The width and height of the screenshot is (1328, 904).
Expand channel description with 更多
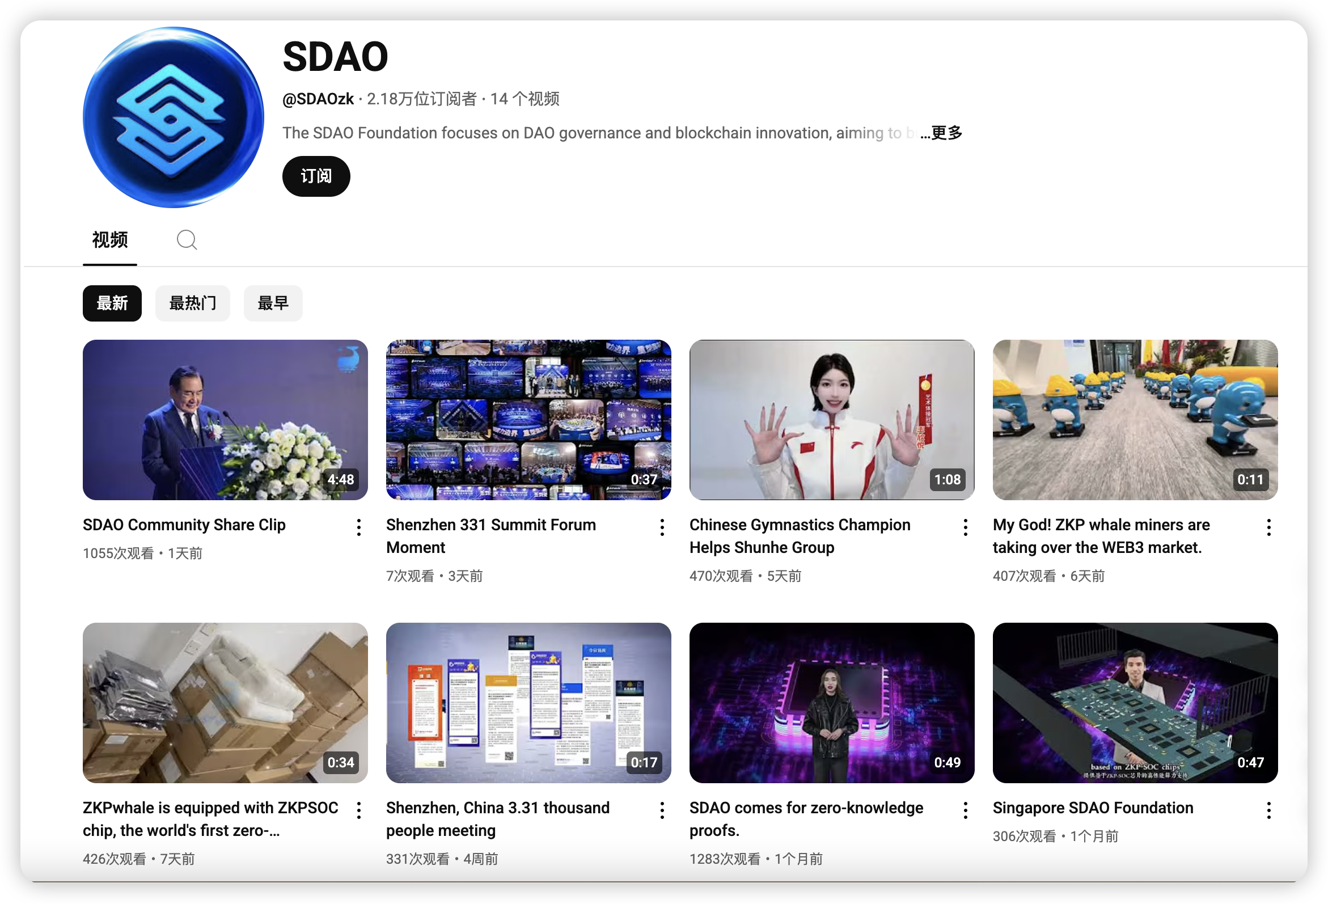[x=946, y=133]
